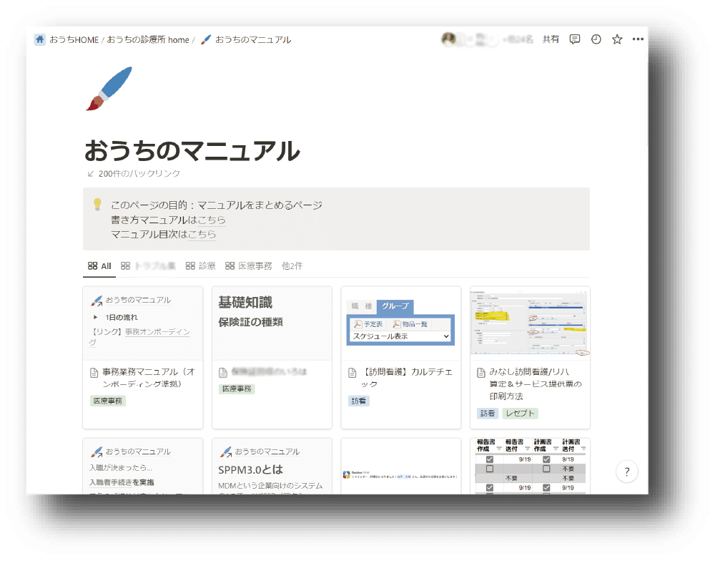Viewport: 715px width, 561px height.
Task: Uncheck the first 9/19 row 報告書作成 checkbox
Action: point(489,459)
